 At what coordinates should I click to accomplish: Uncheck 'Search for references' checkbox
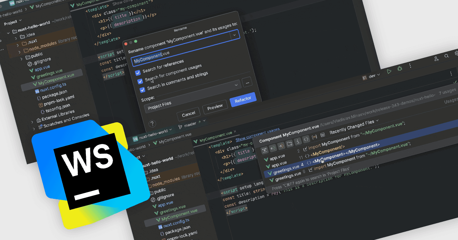pyautogui.click(x=138, y=73)
